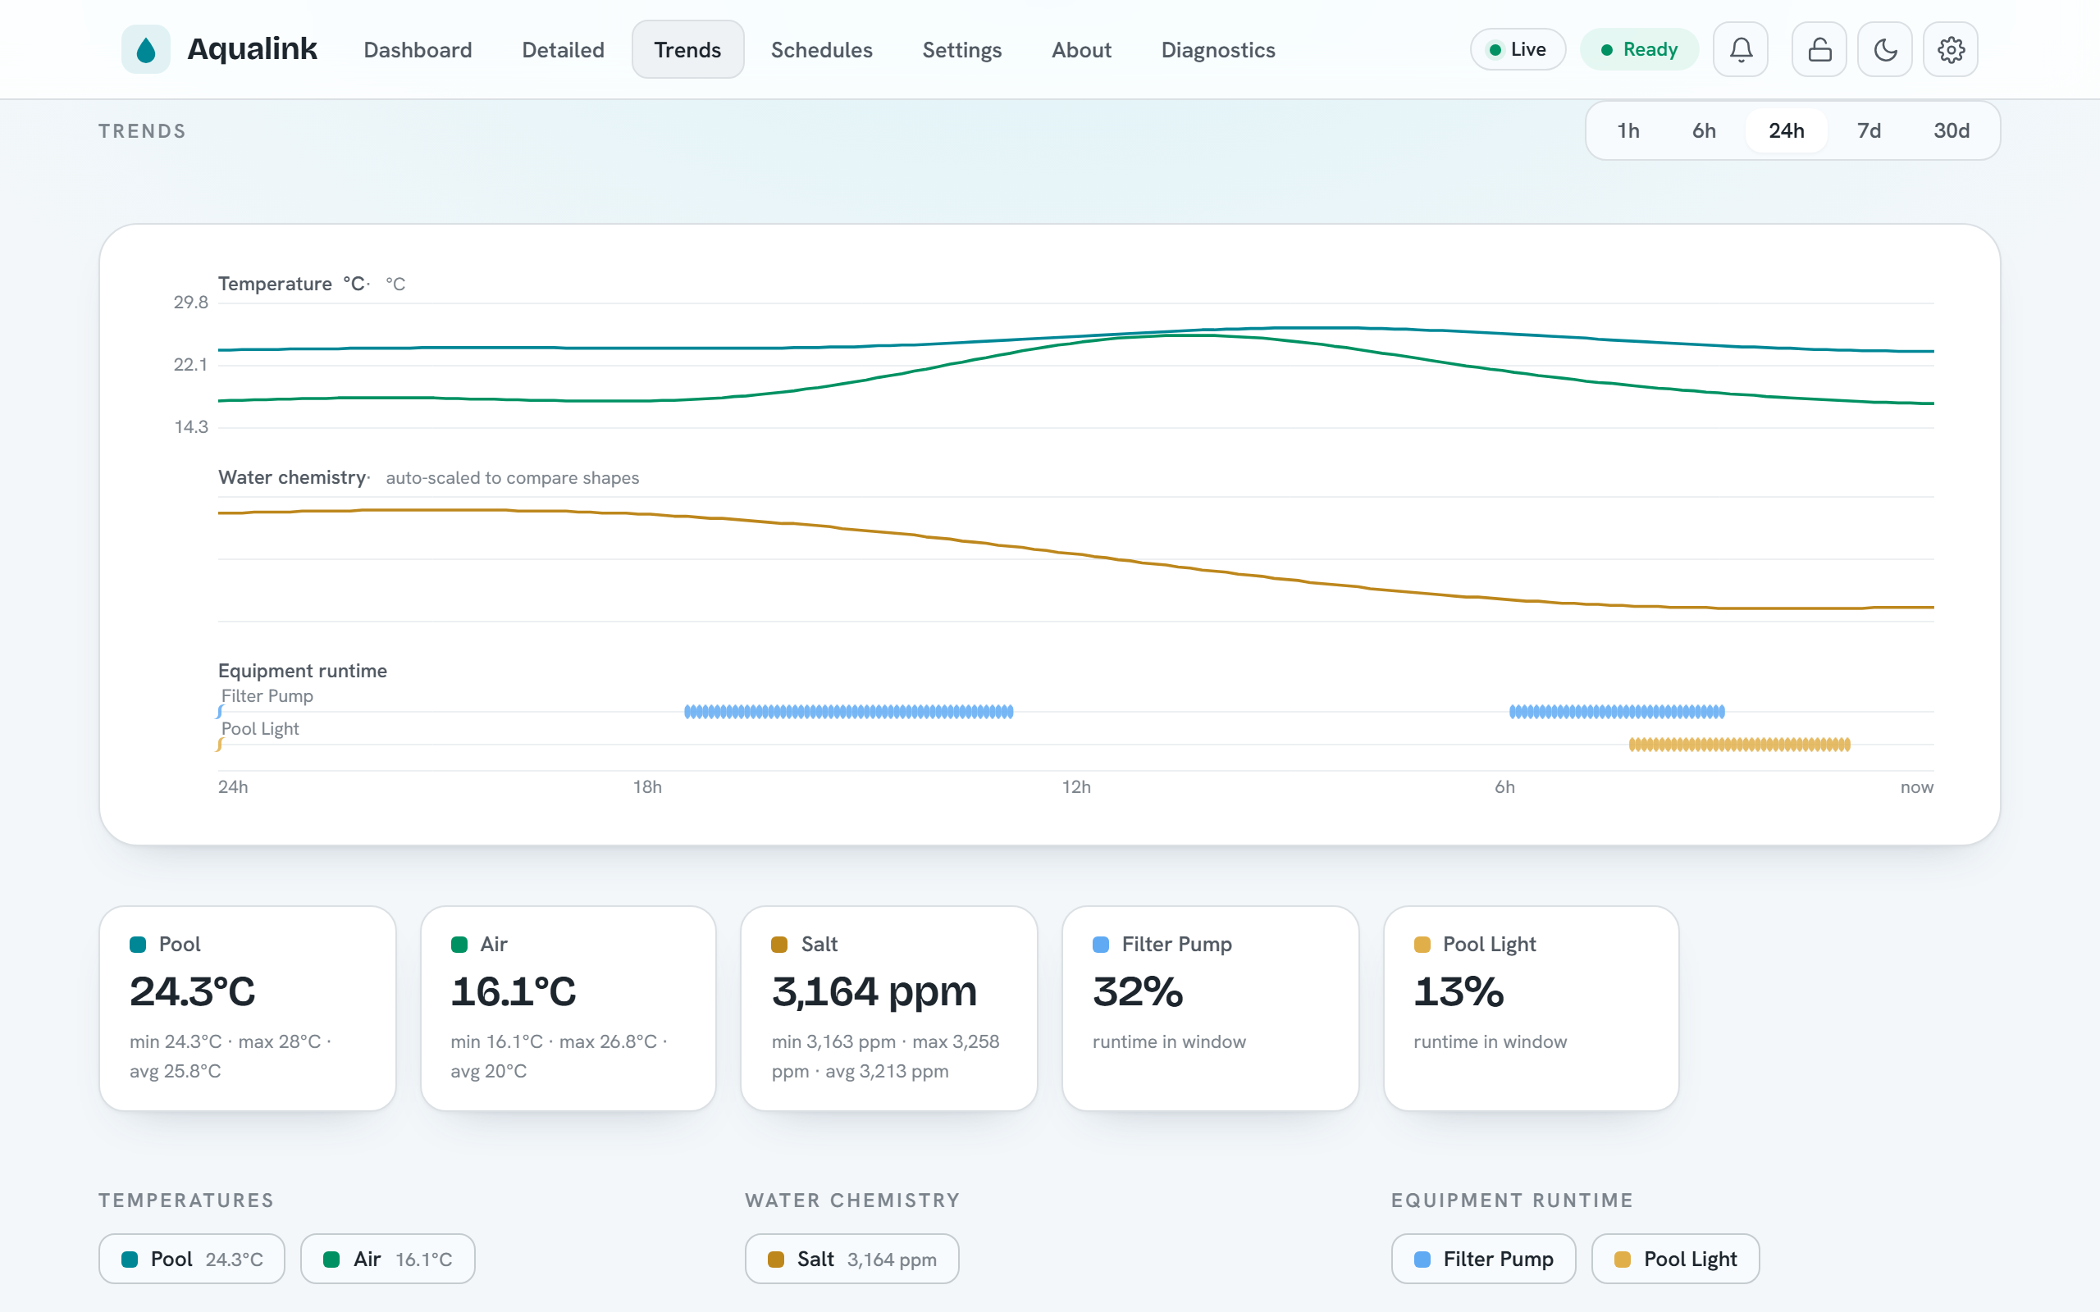This screenshot has height=1312, width=2100.
Task: Toggle the Pool Light runtime chip
Action: coord(1676,1259)
